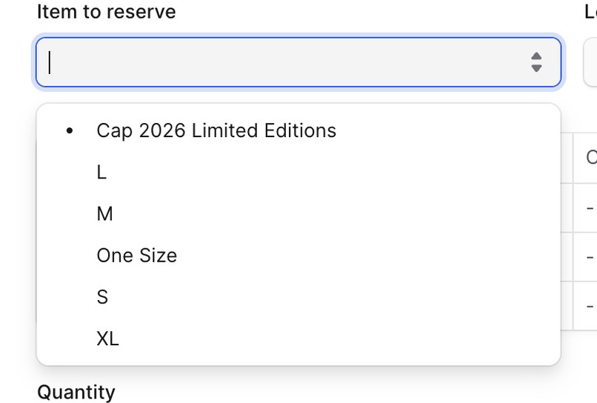This screenshot has width=597, height=403.
Task: Choose XL from the dropdown list
Action: pyautogui.click(x=298, y=339)
